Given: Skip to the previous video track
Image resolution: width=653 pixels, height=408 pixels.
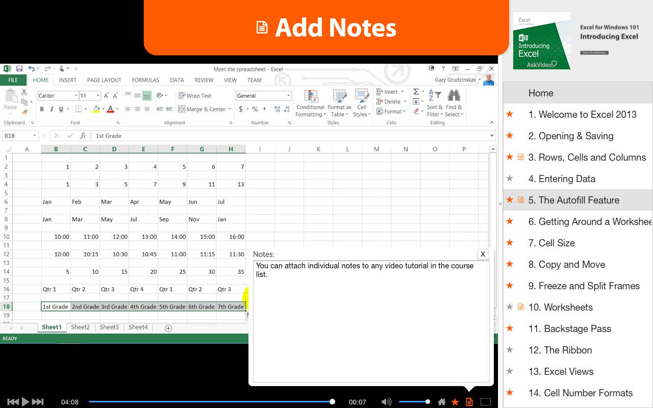Looking at the screenshot, I should pyautogui.click(x=13, y=402).
